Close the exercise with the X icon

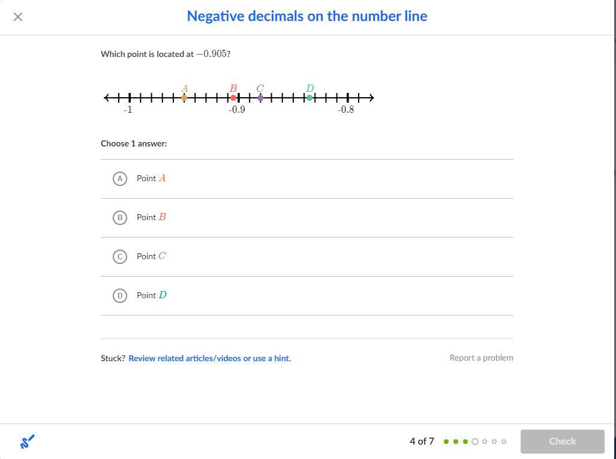(x=18, y=17)
